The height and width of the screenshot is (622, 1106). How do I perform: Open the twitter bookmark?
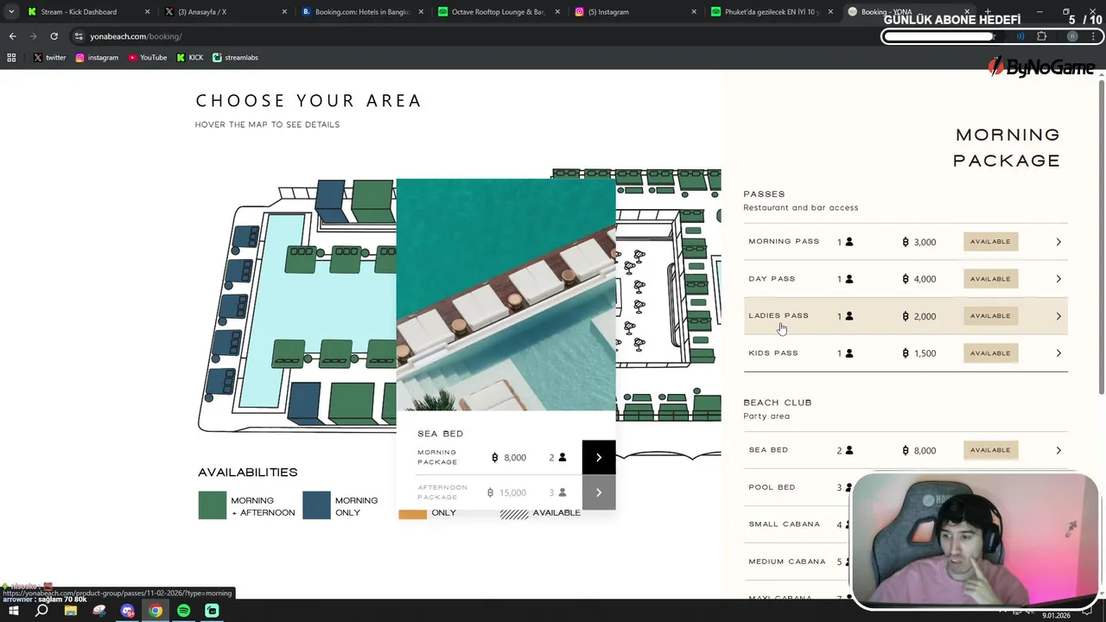(x=49, y=58)
